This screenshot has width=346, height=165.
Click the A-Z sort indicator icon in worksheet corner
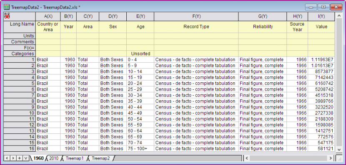click(7, 16)
